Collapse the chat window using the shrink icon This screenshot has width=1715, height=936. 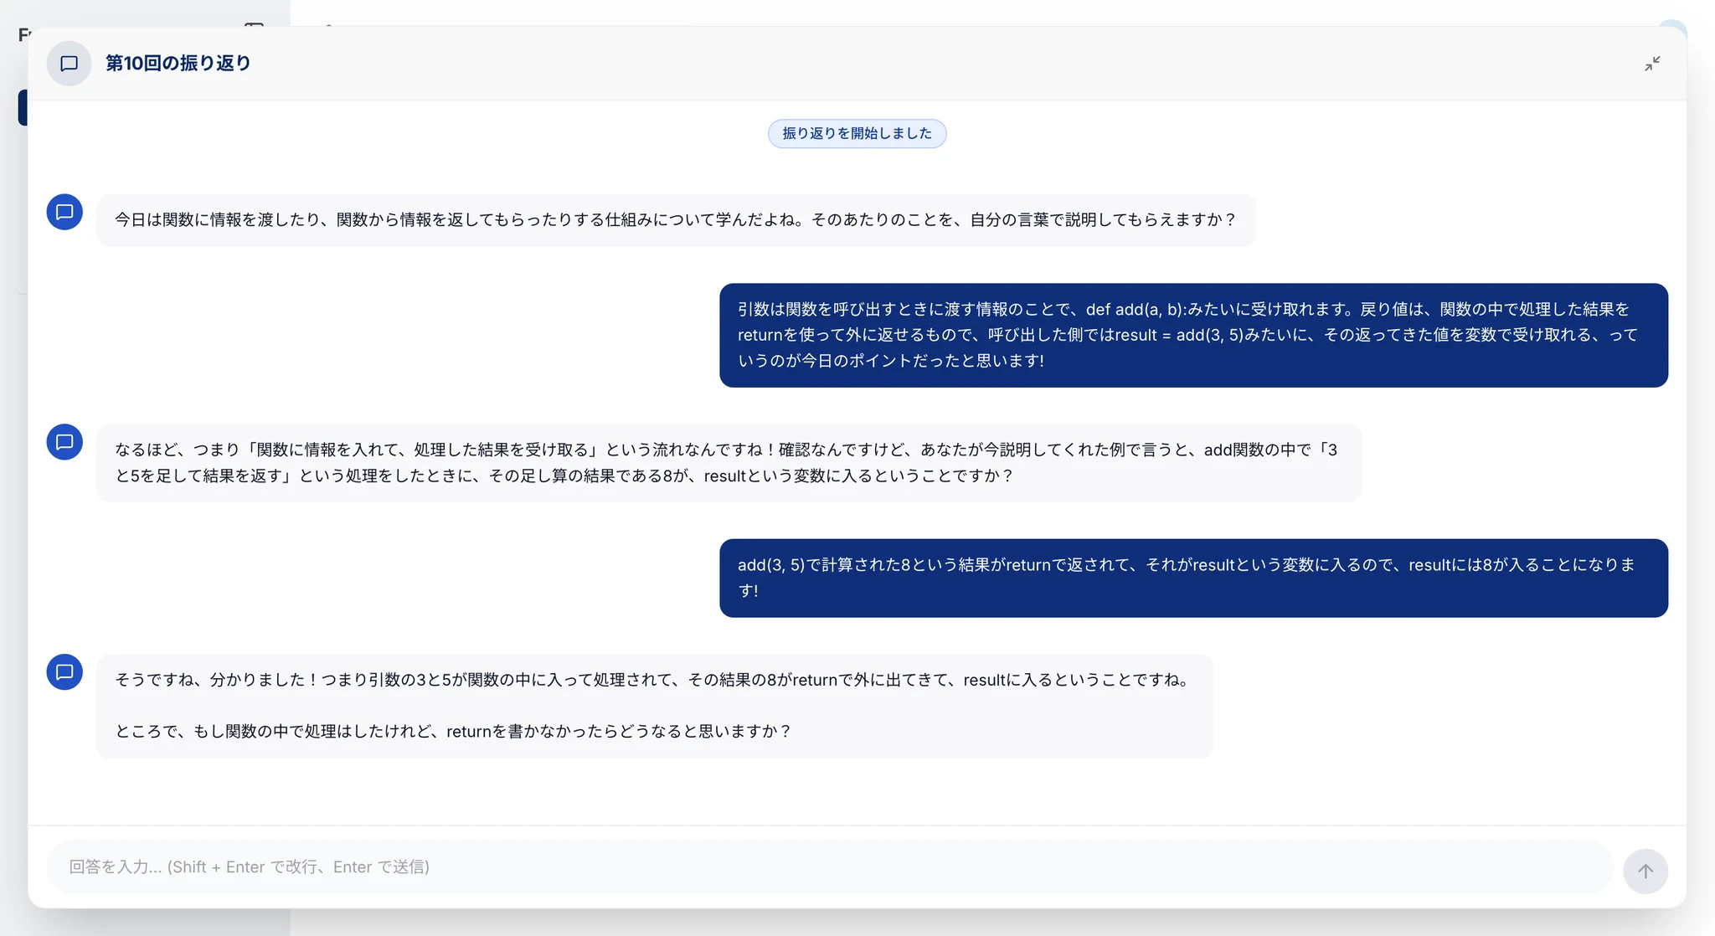point(1652,64)
